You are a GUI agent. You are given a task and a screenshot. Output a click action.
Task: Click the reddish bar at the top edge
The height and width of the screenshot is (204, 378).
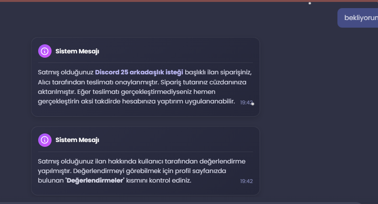point(189,1)
